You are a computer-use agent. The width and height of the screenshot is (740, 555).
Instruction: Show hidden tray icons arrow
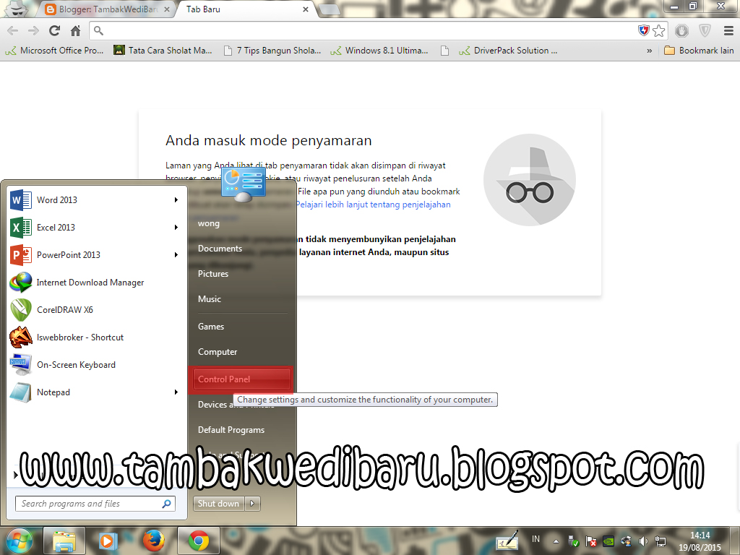pyautogui.click(x=556, y=542)
